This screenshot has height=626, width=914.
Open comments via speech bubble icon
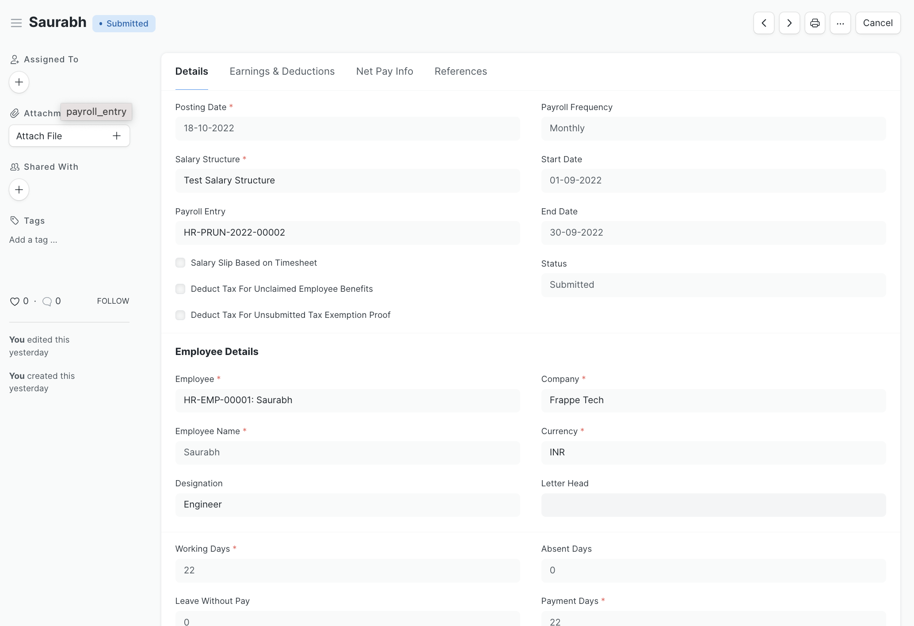(47, 301)
